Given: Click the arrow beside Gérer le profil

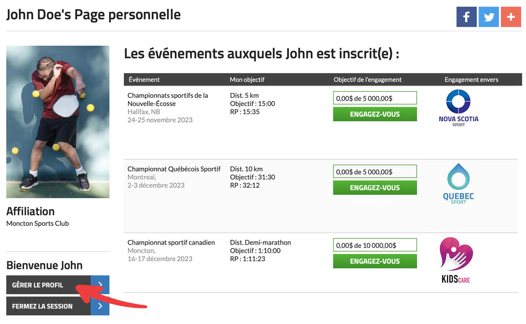Looking at the screenshot, I should (x=100, y=285).
